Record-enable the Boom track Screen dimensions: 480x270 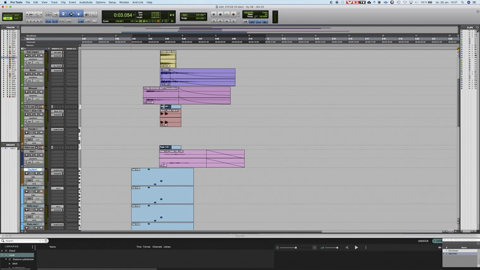point(27,74)
